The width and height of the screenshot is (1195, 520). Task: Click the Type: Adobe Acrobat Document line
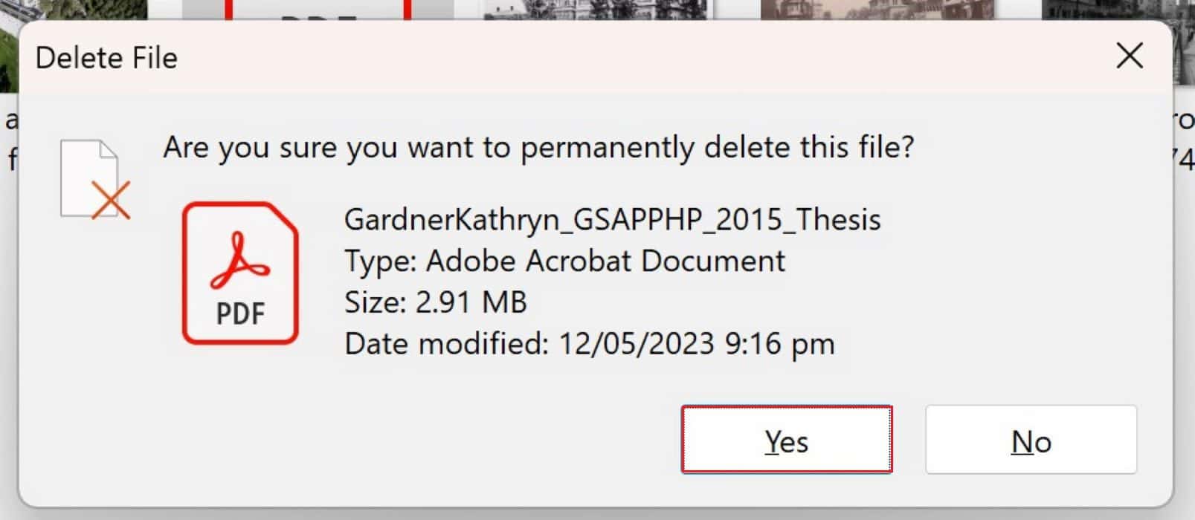point(564,261)
